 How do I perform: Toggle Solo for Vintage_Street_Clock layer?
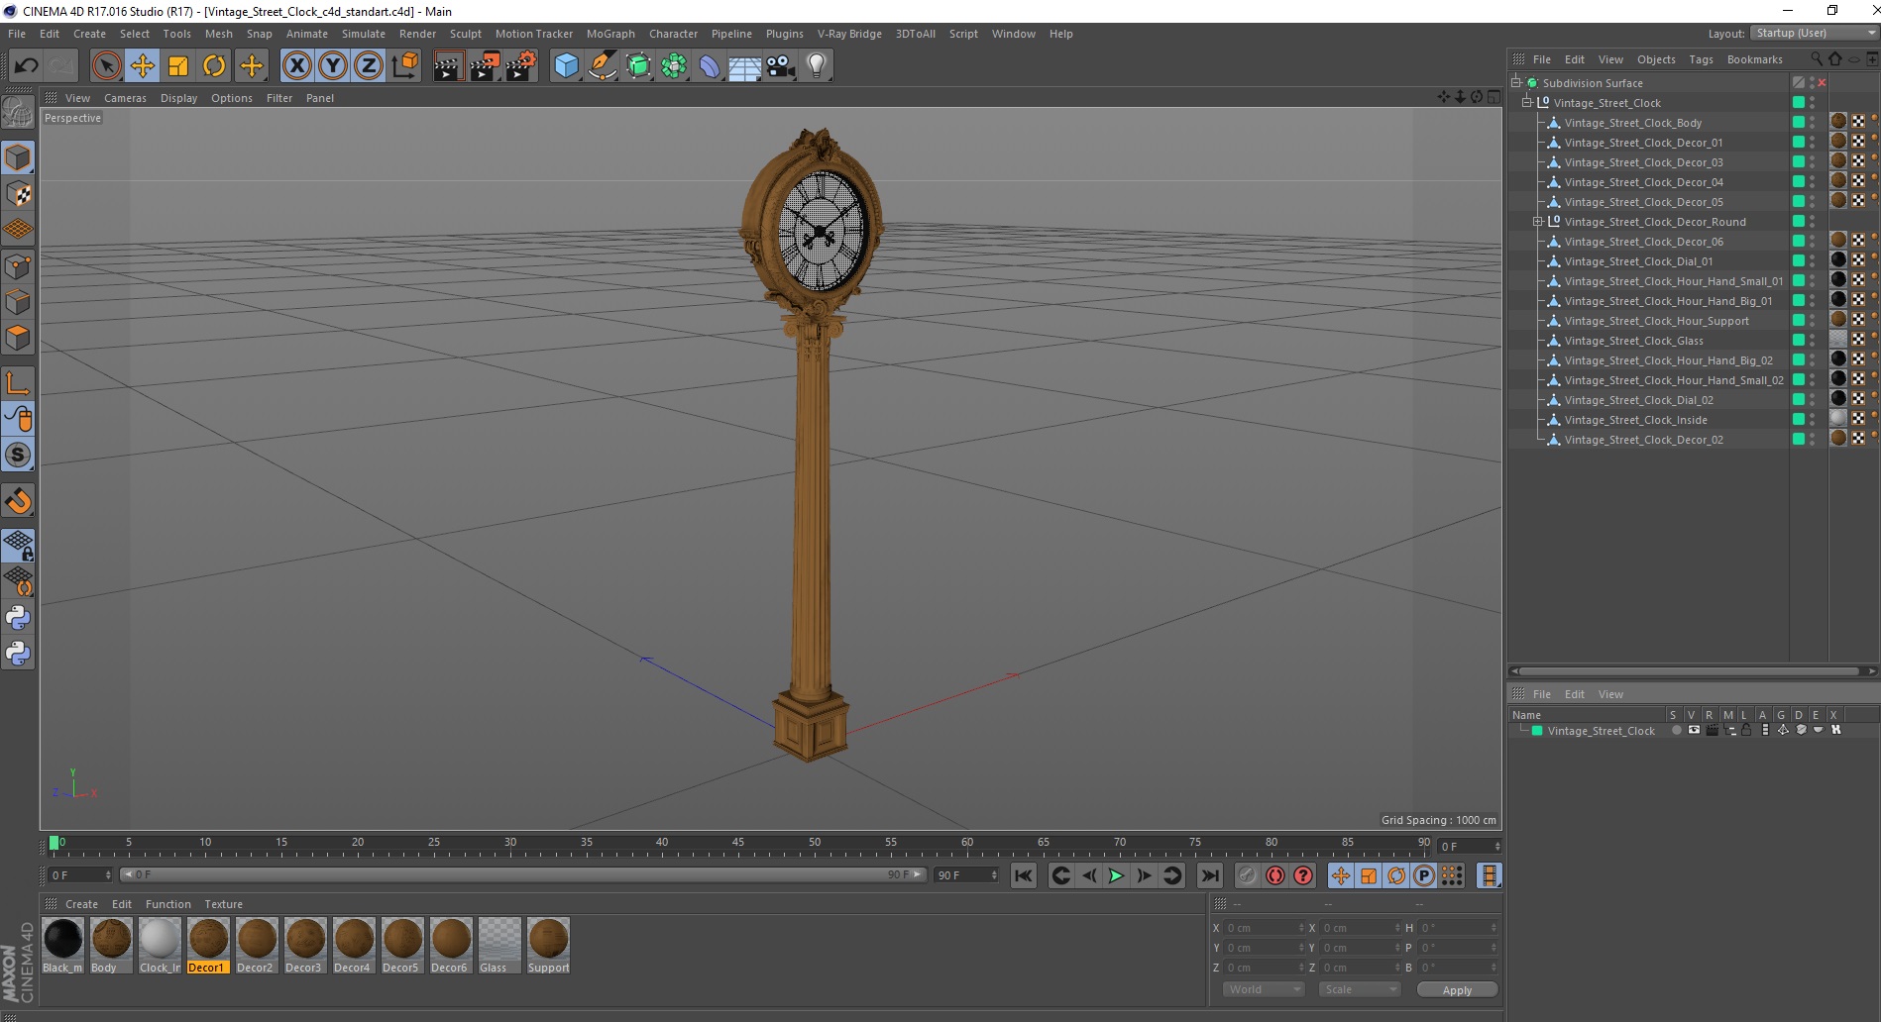point(1676,731)
